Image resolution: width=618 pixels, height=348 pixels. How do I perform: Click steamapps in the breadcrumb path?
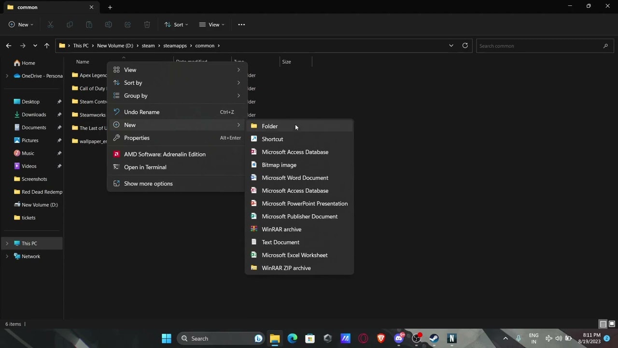175,45
